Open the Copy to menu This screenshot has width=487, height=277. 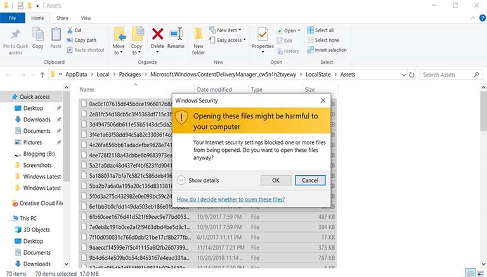(x=137, y=42)
